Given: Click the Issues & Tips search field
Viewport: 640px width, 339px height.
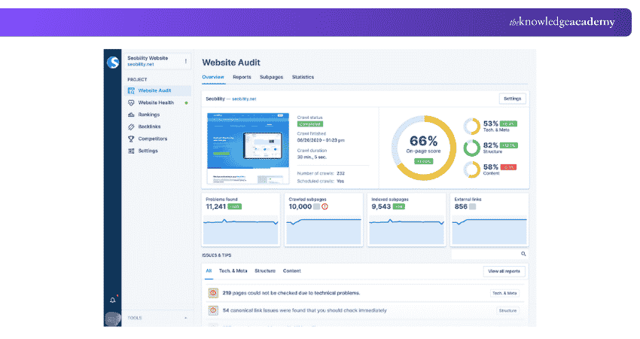Looking at the screenshot, I should (489, 254).
